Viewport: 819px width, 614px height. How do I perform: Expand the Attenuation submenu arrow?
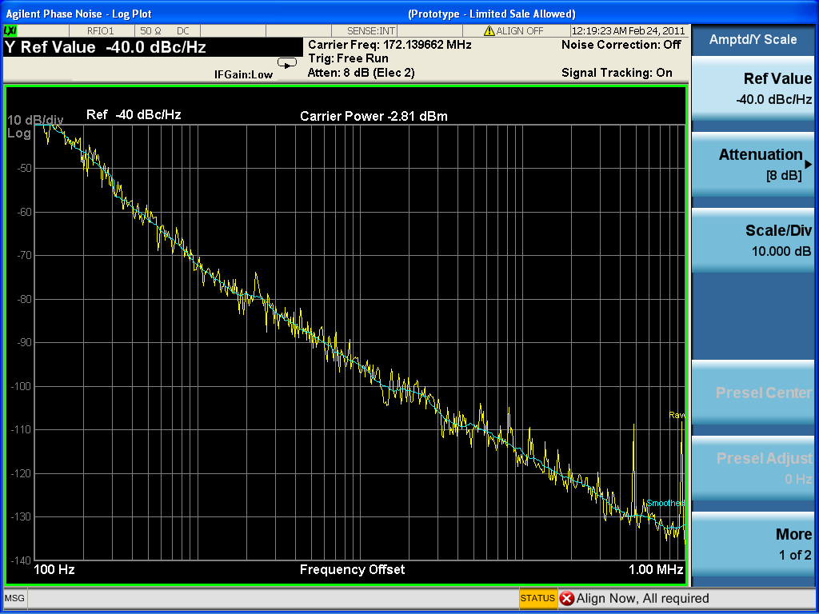(808, 164)
